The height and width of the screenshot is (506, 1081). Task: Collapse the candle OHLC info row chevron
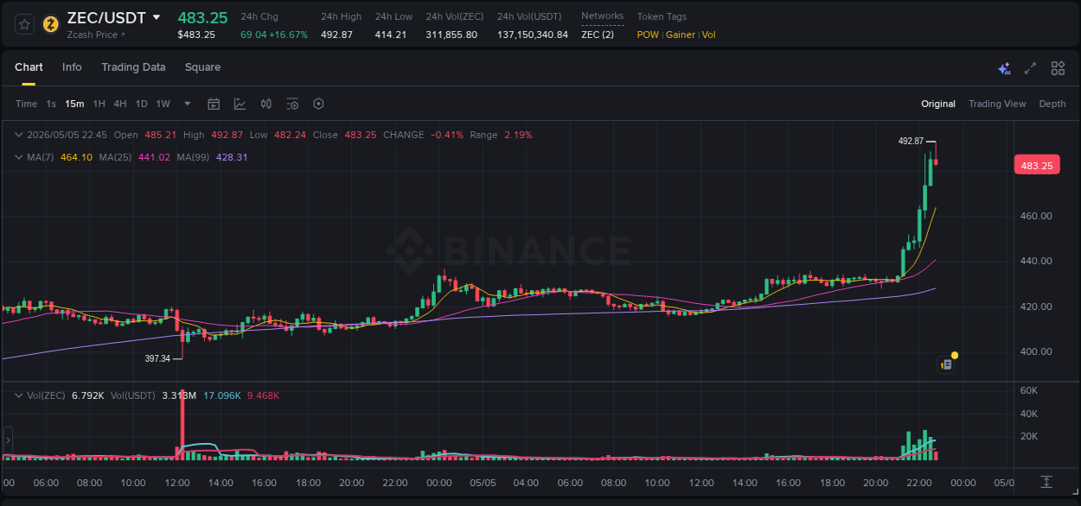[18, 135]
